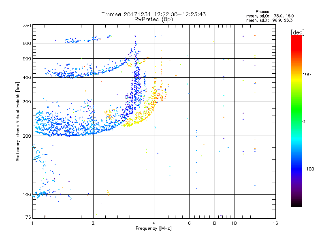The height and width of the screenshot is (243, 324).
Task: Click the x-axis tick label '10'
Action: click(234, 223)
